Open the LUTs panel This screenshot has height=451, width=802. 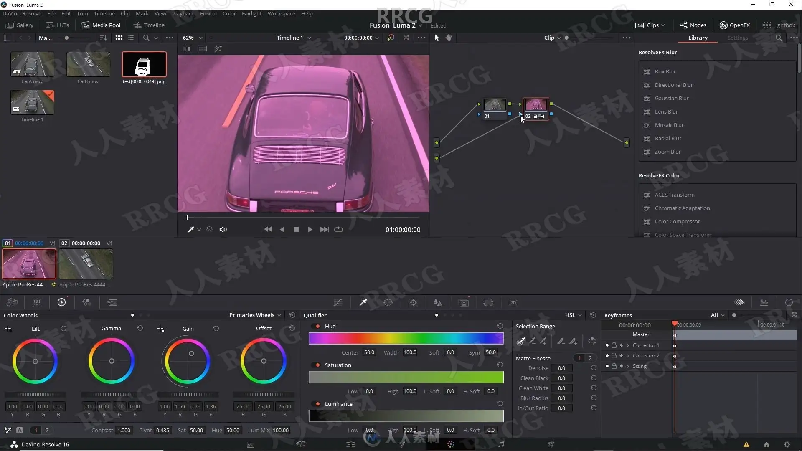[x=57, y=25]
